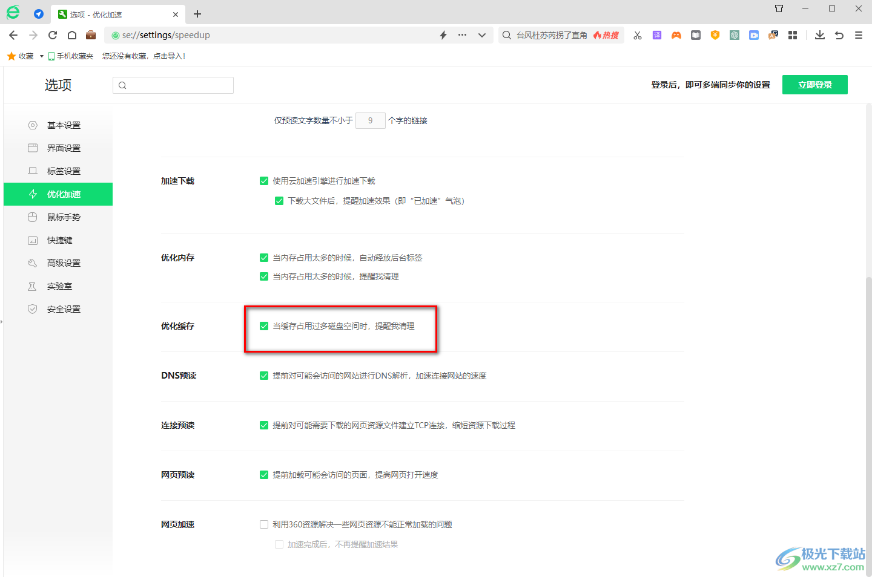Viewport: 872px width, 577px height.
Task: Open the blue video recorder extension
Action: click(x=754, y=35)
